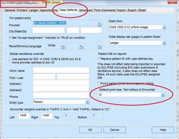Viewport: 179px width, 139px height.
Task: Click the City input field
Action: (49, 30)
